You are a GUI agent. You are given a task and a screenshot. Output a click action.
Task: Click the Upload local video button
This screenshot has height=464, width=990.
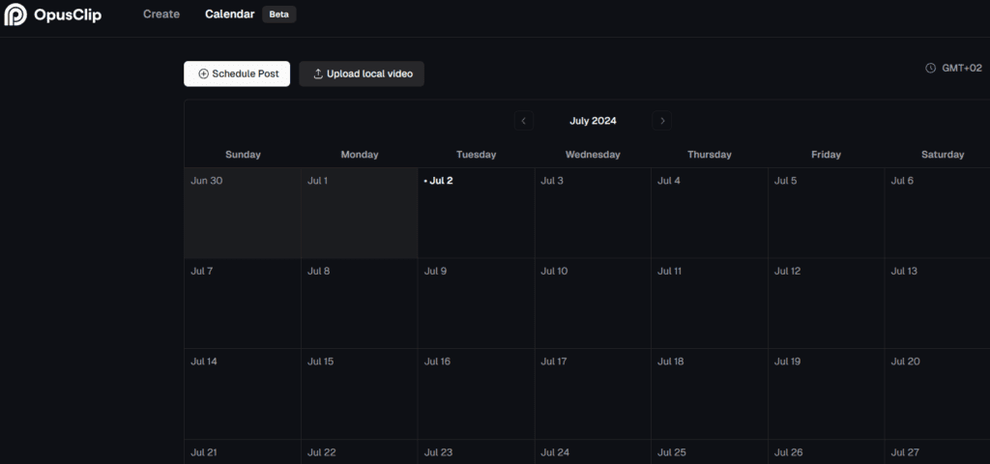(362, 74)
